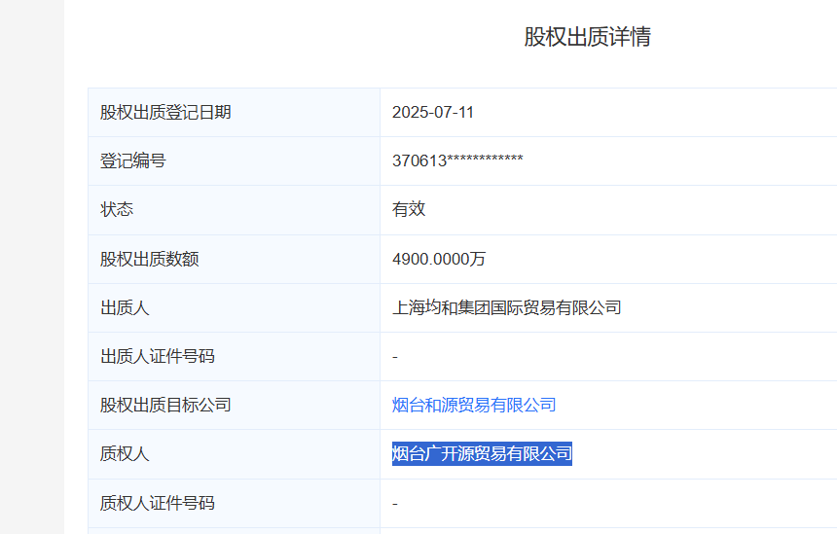Click the 股权出质登记日期 label cell
Screen dimensions: 837x534
pos(234,112)
